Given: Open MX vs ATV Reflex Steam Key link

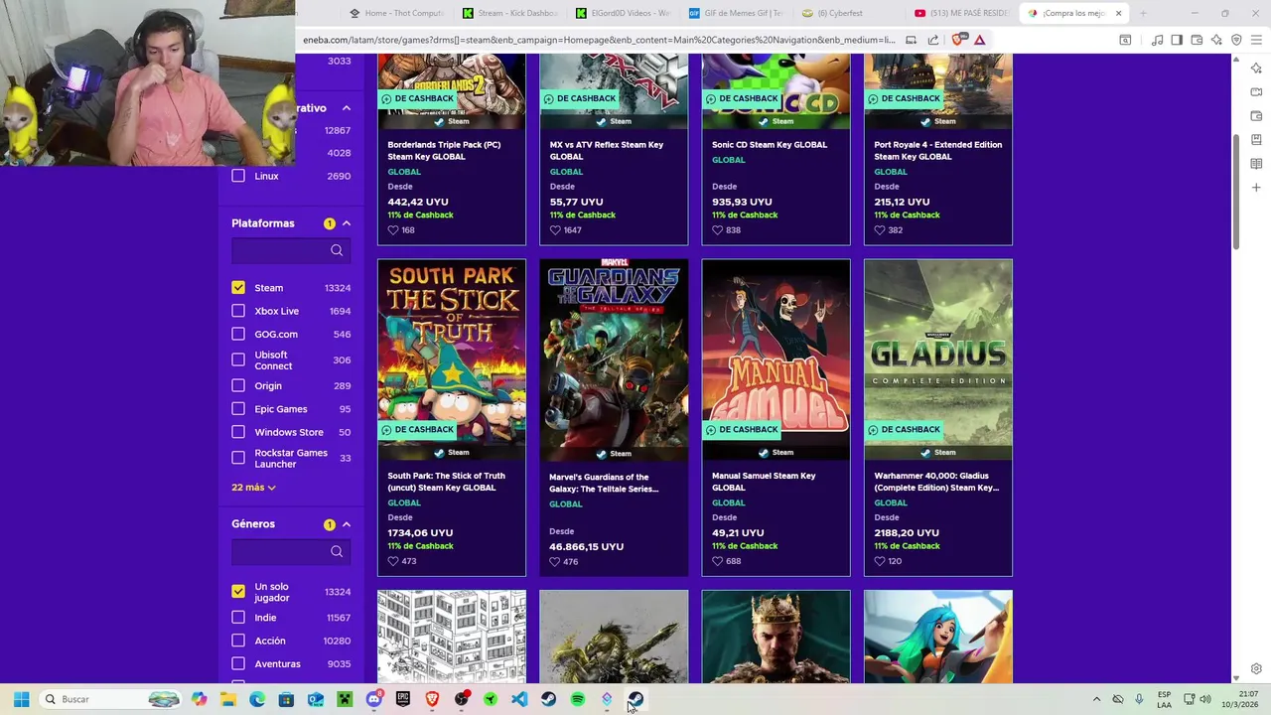Looking at the screenshot, I should (607, 150).
